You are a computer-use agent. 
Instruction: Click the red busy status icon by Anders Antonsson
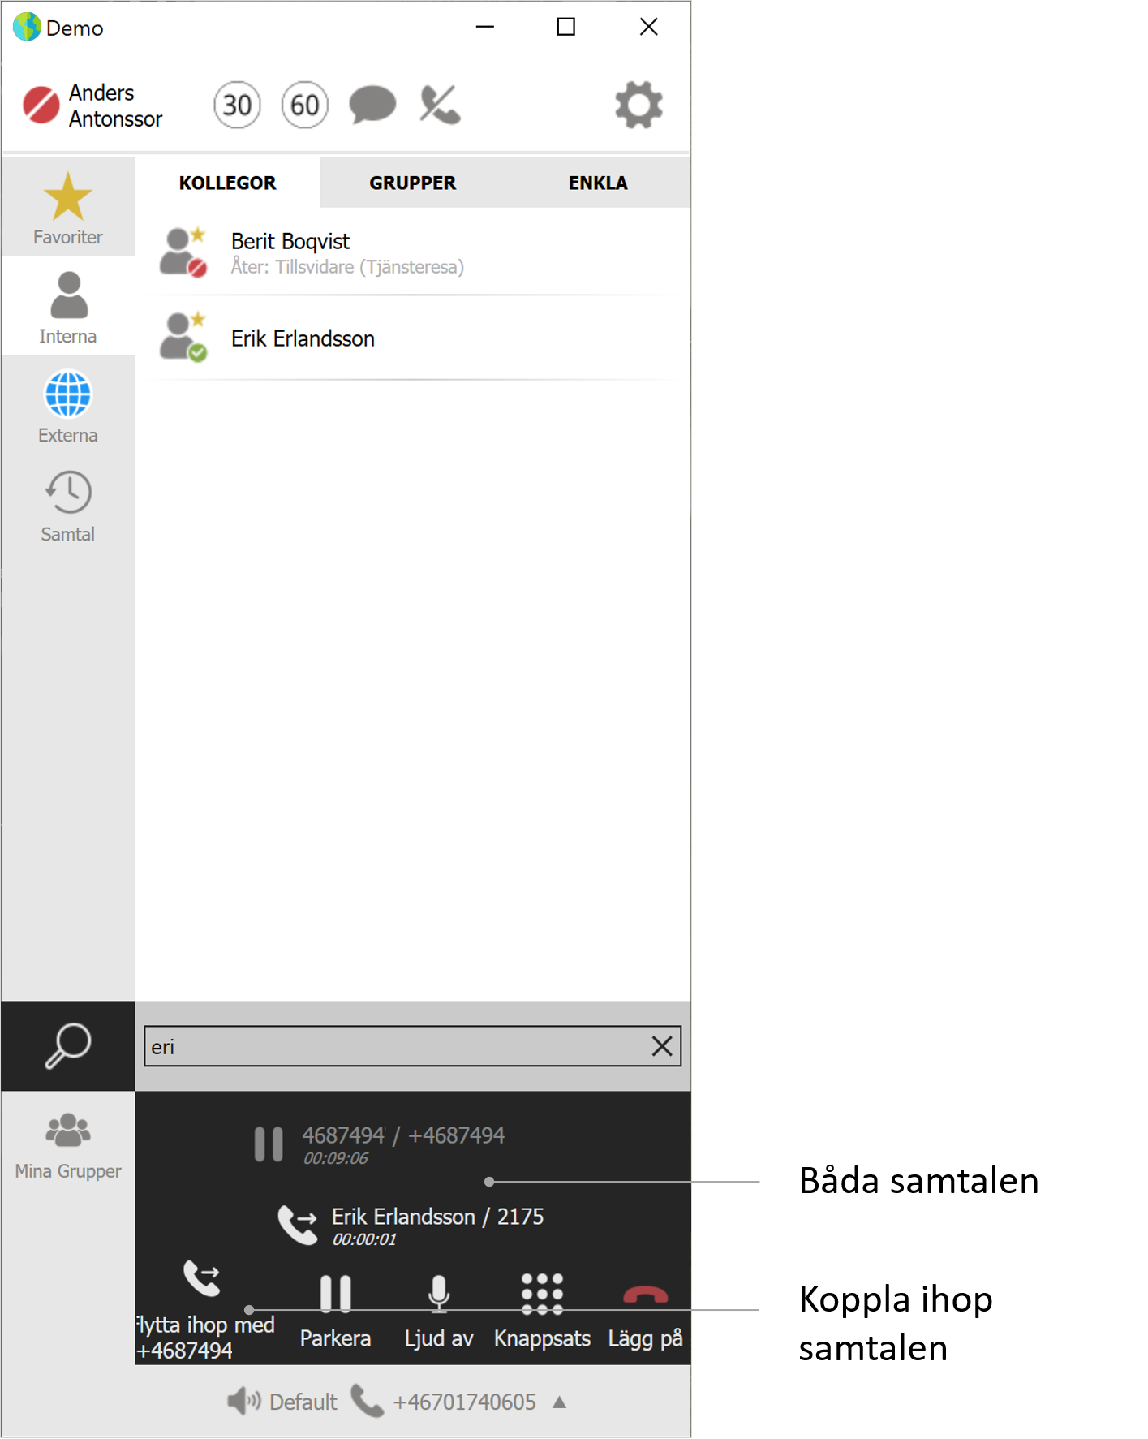click(x=41, y=106)
